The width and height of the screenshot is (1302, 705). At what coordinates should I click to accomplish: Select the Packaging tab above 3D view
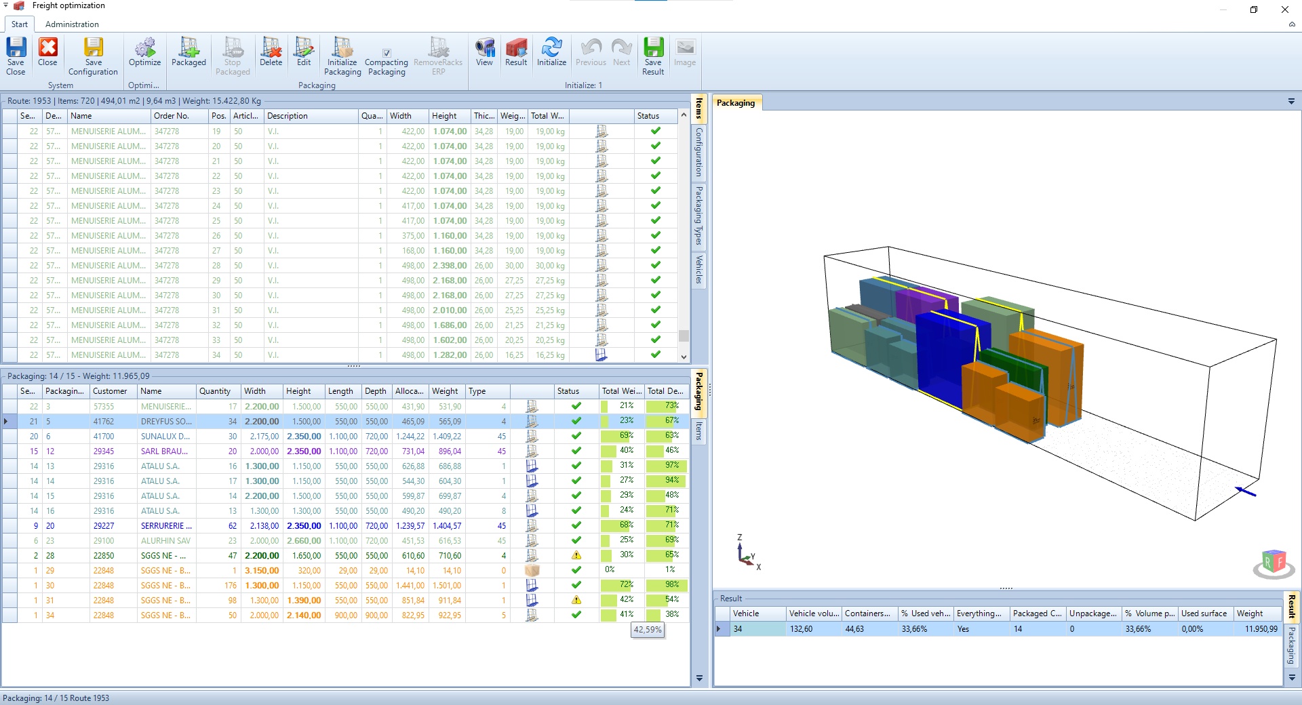[x=736, y=103]
